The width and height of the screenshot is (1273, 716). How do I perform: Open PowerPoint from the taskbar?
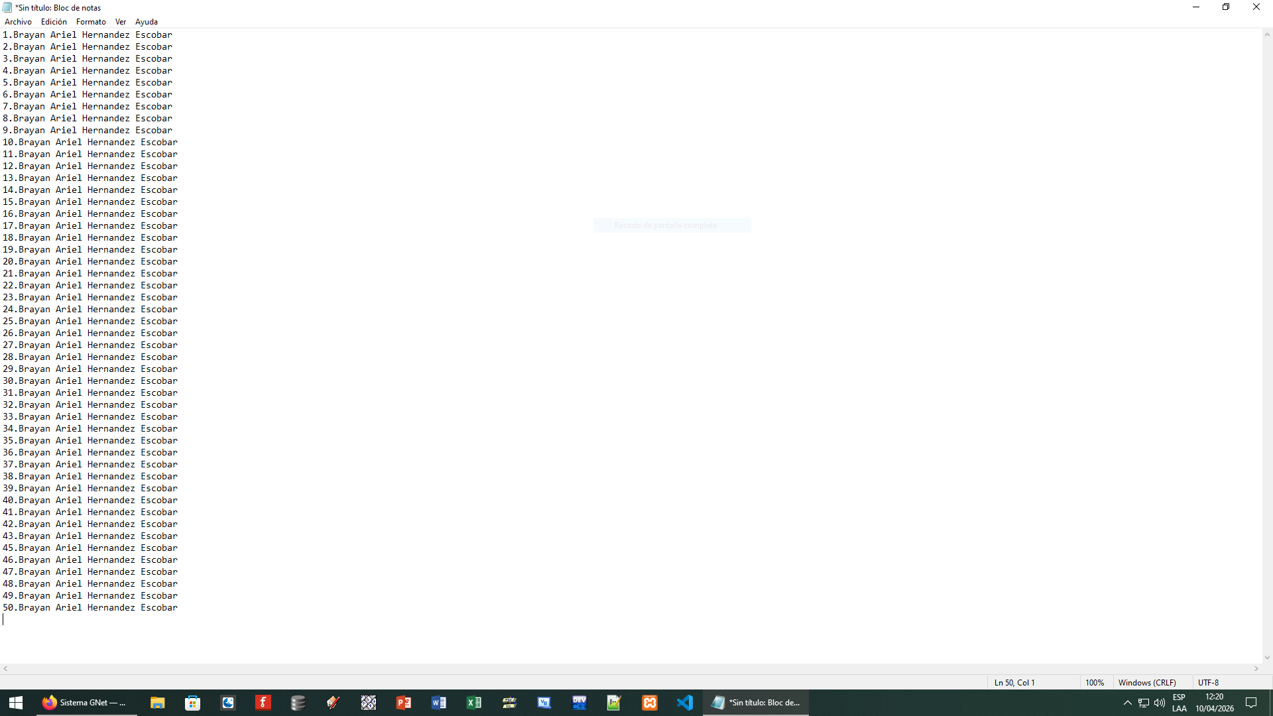403,703
